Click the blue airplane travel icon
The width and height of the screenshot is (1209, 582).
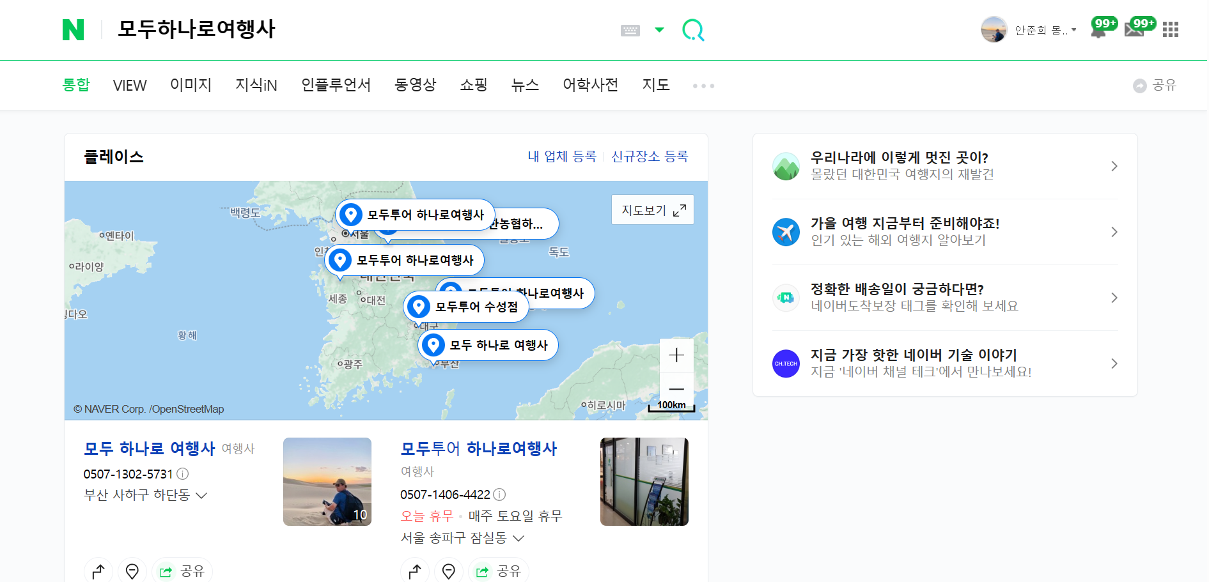click(x=786, y=232)
